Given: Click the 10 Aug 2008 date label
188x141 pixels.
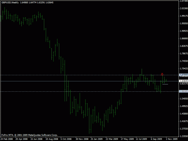Looking at the screenshot, I should (52, 139).
